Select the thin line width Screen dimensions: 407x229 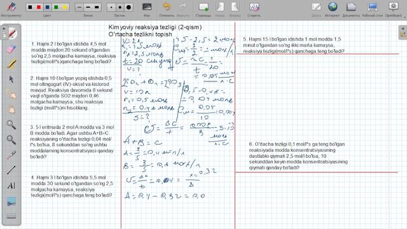pyautogui.click(x=79, y=7)
